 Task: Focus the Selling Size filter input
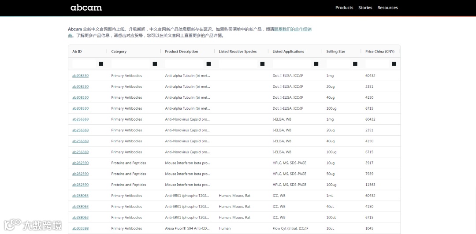(338, 64)
